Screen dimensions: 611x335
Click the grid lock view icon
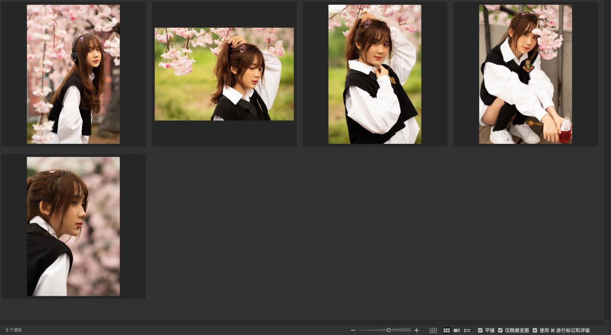click(433, 330)
